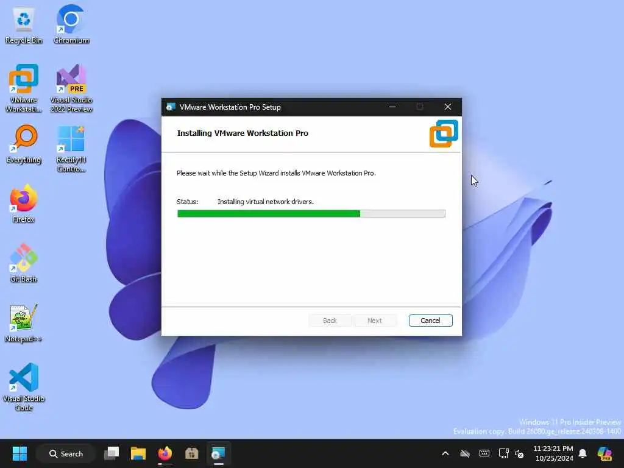Select the Git Bash desktop icon
Image resolution: width=624 pixels, height=468 pixels.
coord(24,263)
